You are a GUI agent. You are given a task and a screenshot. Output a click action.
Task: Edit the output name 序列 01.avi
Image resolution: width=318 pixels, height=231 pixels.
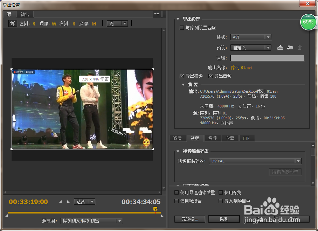(x=242, y=67)
